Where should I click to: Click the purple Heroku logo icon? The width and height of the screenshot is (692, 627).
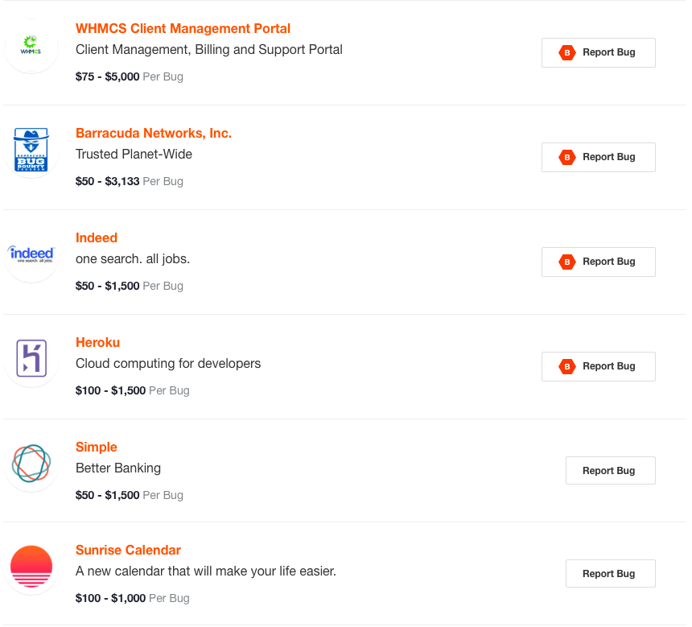(31, 358)
